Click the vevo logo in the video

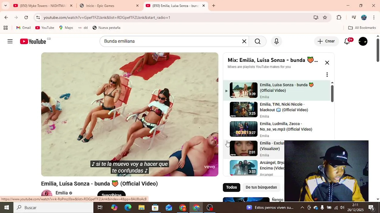pos(209,167)
